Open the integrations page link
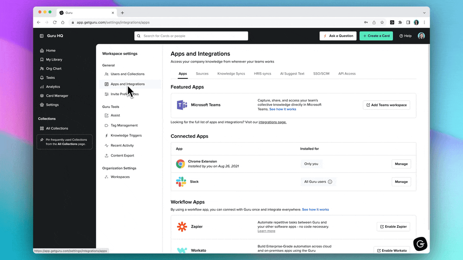The image size is (463, 260). coord(272,122)
